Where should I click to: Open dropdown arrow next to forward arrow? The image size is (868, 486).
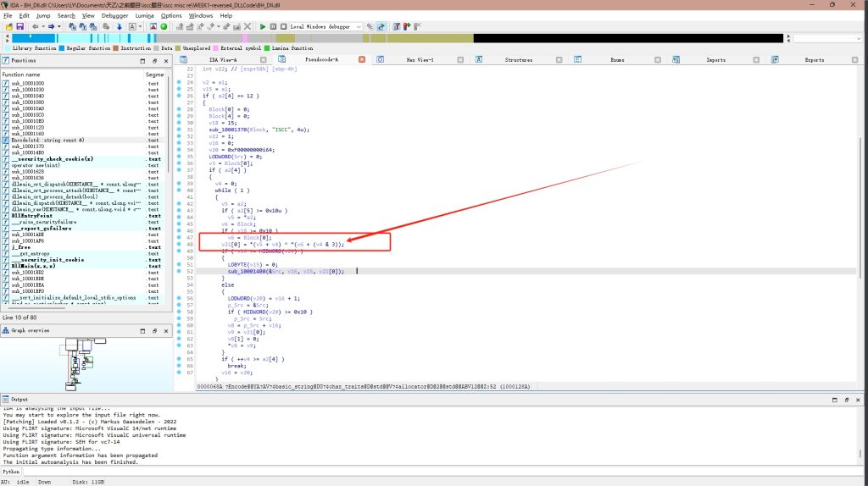[x=58, y=26]
